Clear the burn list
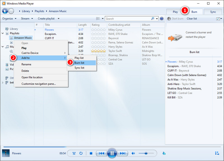224x161 pixels. point(192,18)
